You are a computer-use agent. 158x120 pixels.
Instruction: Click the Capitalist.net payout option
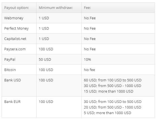pyautogui.click(x=15, y=39)
